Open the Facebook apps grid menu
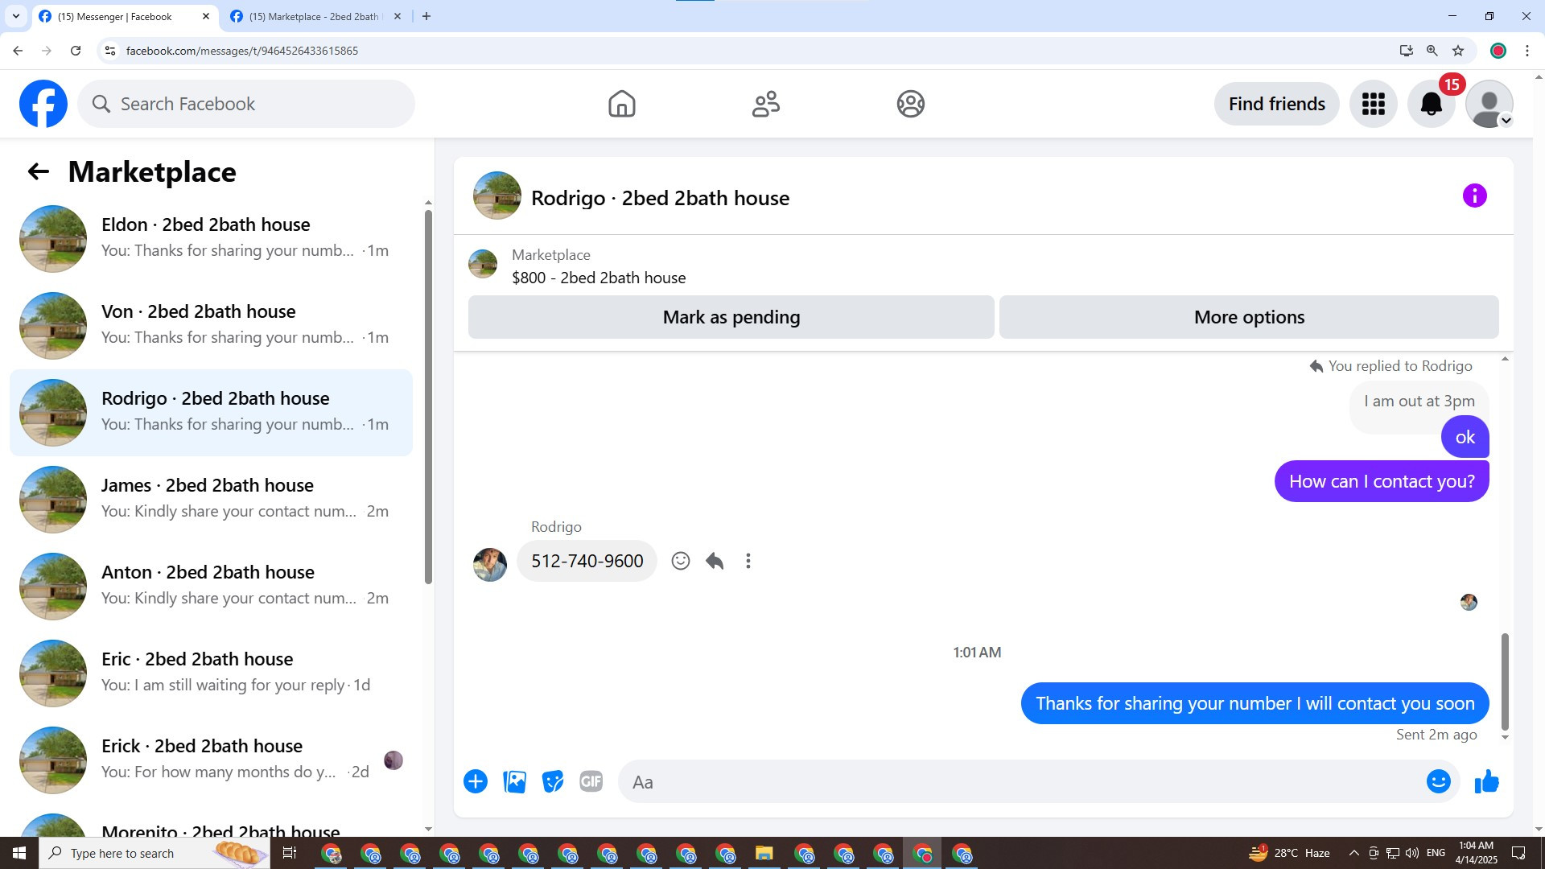The height and width of the screenshot is (869, 1545). tap(1373, 104)
